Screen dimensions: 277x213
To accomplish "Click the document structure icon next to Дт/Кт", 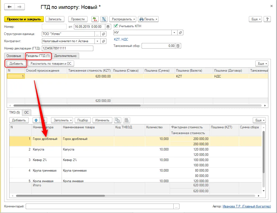I will pos(104,19).
